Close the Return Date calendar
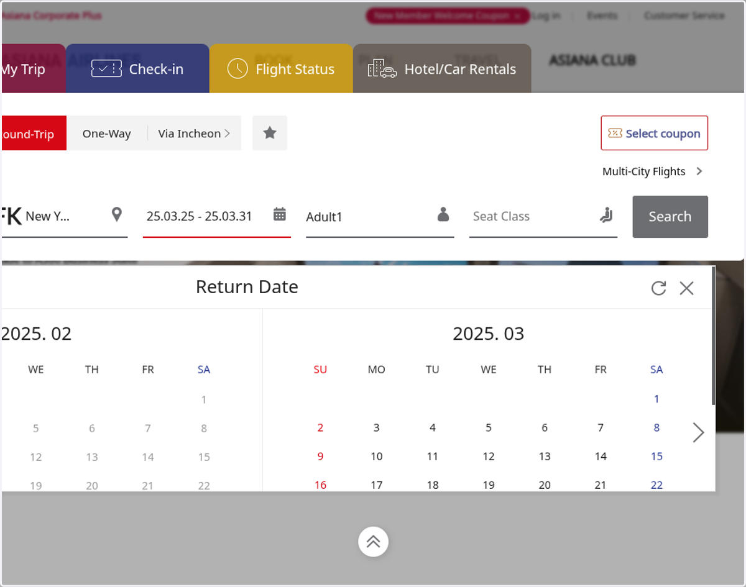The width and height of the screenshot is (746, 587). click(686, 288)
